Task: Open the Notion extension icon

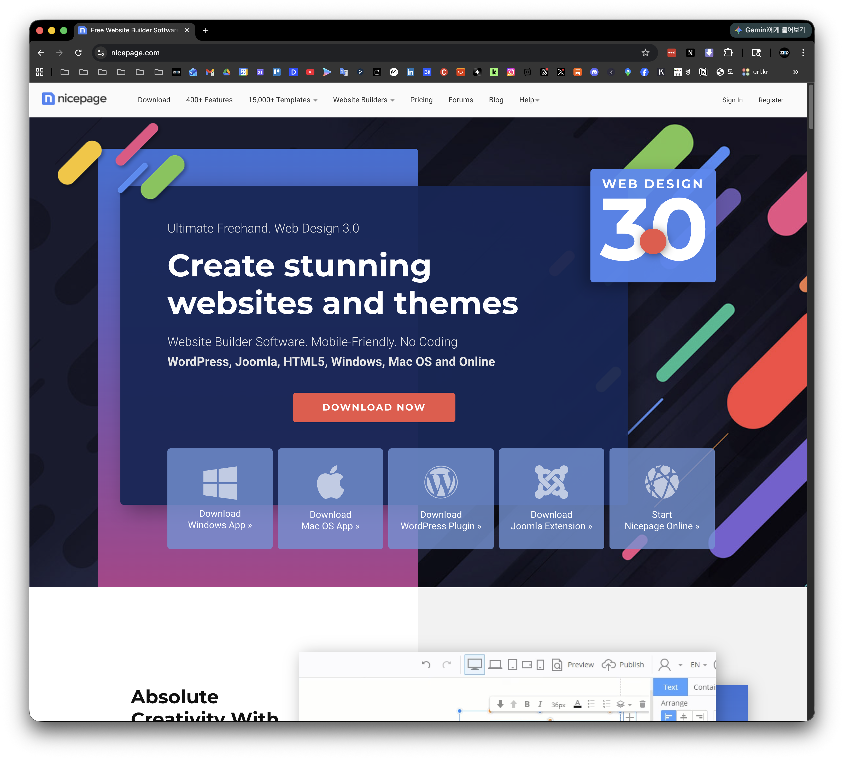Action: pyautogui.click(x=690, y=53)
